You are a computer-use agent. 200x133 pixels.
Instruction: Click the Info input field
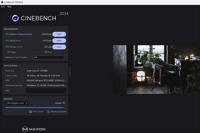tap(46, 91)
